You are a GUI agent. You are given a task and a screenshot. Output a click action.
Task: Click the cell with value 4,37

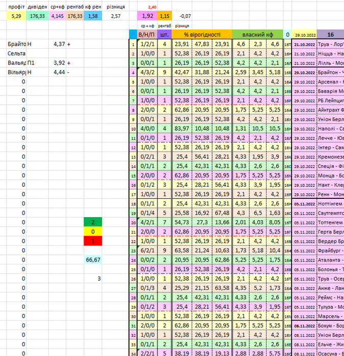pos(57,44)
